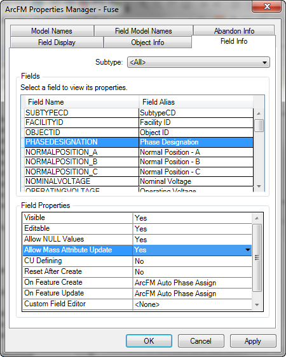Click the Field Properties scroll down arrow

pyautogui.click(x=257, y=304)
